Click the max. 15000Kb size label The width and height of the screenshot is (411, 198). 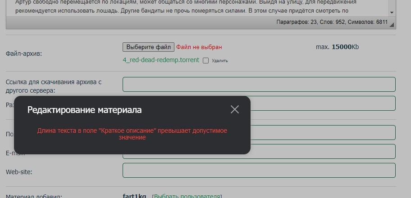[338, 47]
